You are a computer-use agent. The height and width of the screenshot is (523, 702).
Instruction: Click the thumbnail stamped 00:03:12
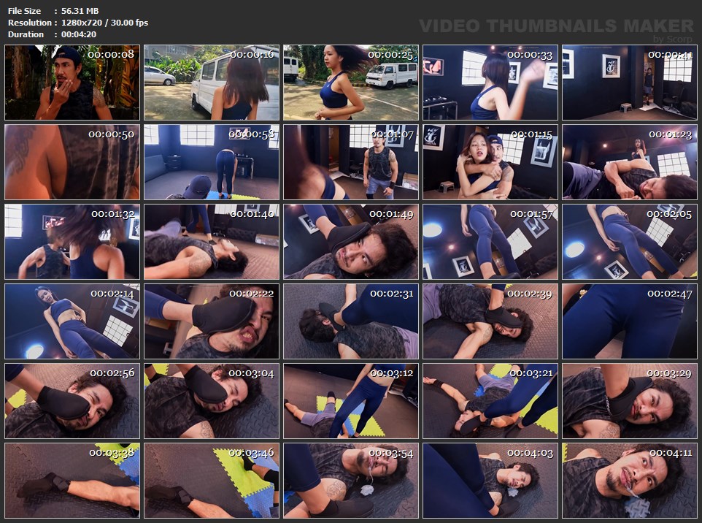pos(351,401)
